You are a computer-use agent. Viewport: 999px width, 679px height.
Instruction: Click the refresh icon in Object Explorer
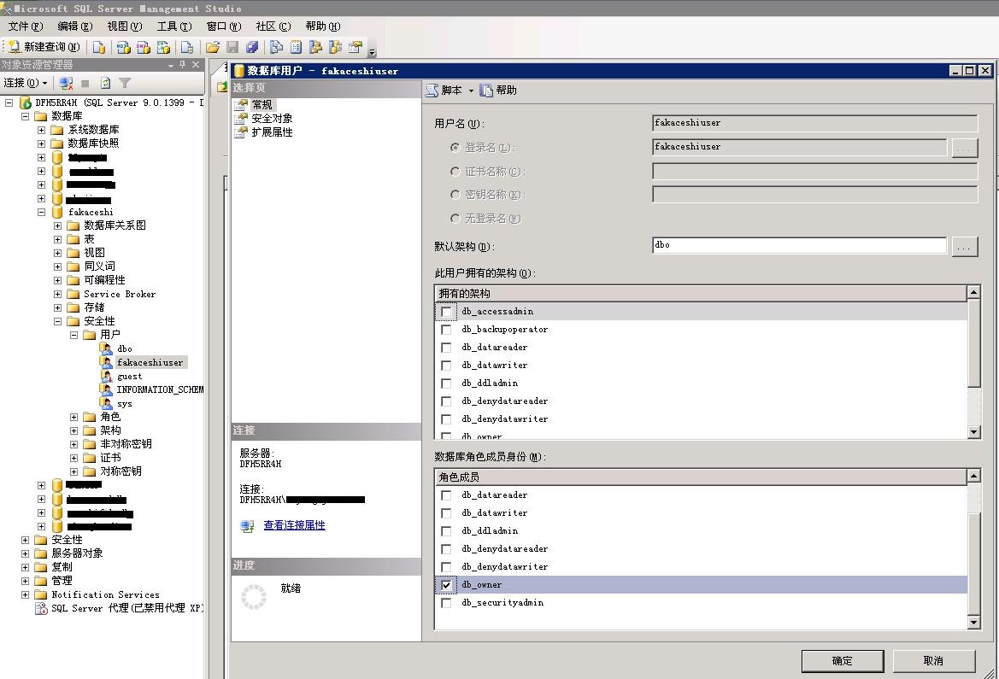(106, 83)
